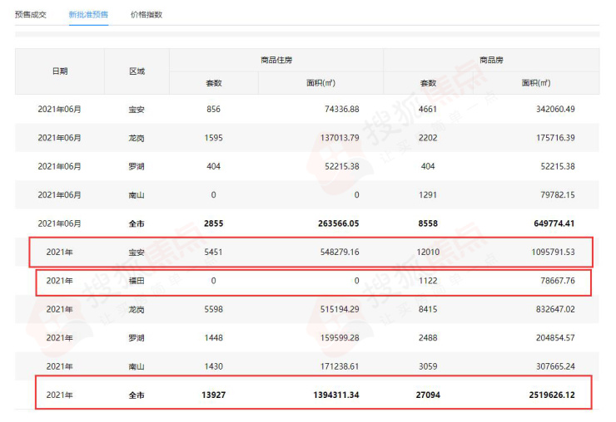
Task: Click 套数 header under 商品住房
Action: [x=214, y=83]
